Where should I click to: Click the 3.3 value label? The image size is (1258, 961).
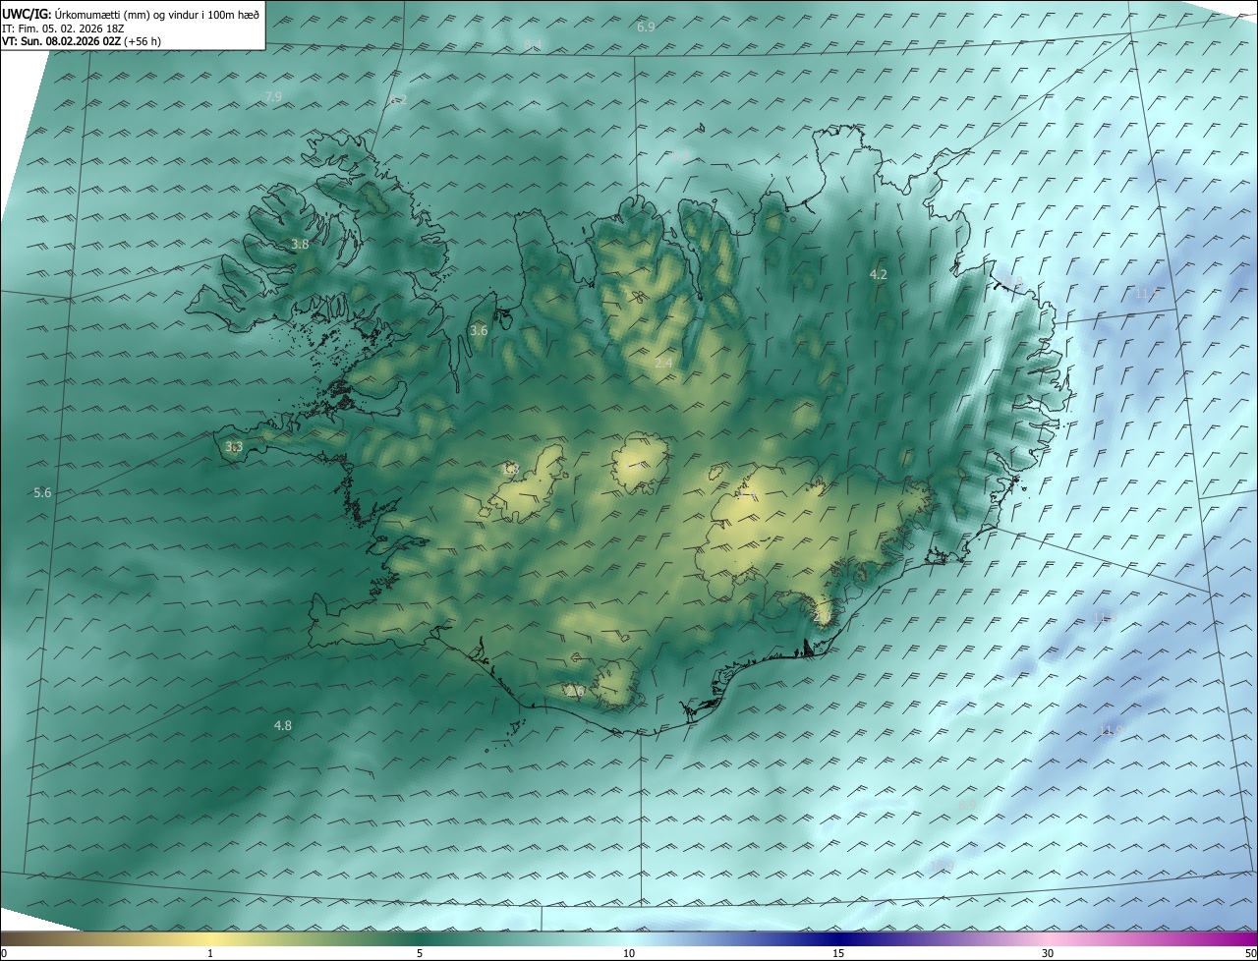tap(234, 447)
